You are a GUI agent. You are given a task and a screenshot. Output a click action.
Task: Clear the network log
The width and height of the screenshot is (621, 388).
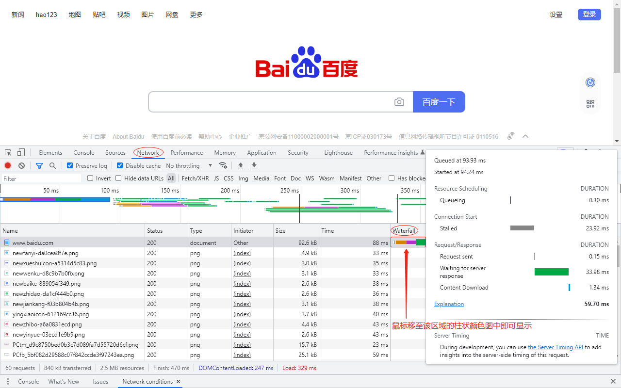click(21, 165)
